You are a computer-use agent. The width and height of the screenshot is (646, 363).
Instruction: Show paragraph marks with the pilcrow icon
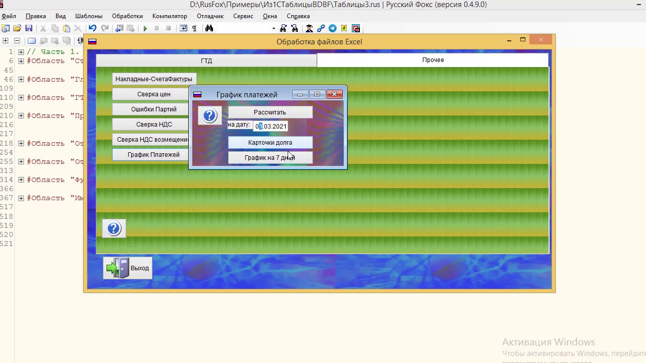pos(194,28)
